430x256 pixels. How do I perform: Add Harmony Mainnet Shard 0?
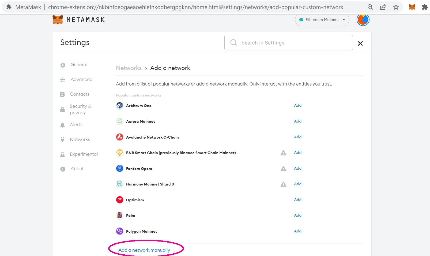click(298, 184)
